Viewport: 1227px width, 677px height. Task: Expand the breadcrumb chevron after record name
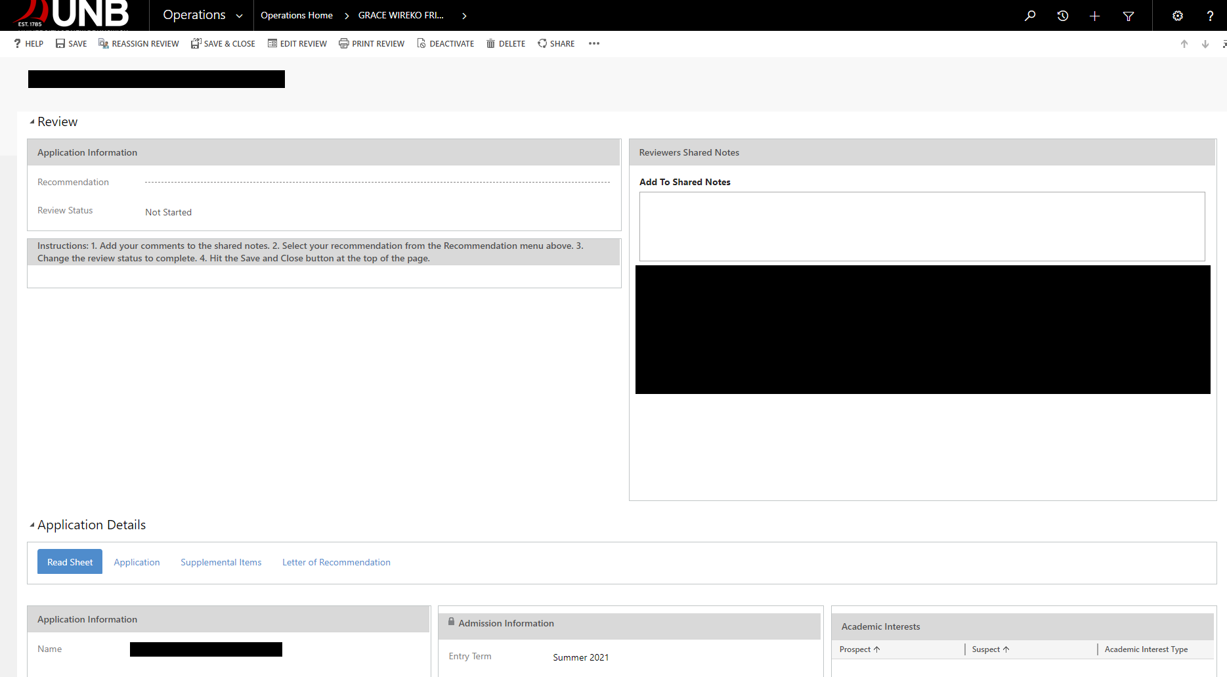point(464,16)
